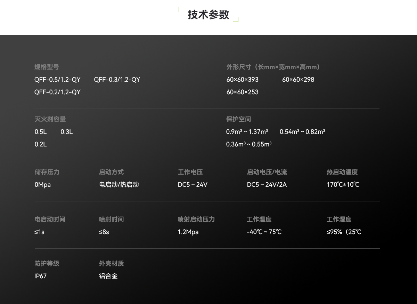This screenshot has height=304, width=417.
Task: Click the 技术参数 page heading
Action: click(x=208, y=15)
